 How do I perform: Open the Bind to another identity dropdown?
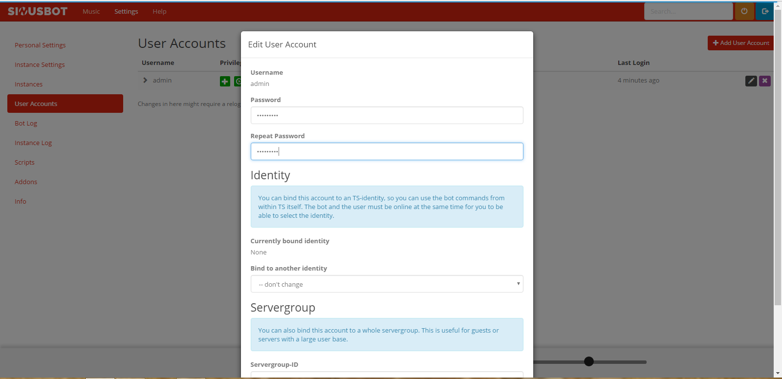coord(387,284)
